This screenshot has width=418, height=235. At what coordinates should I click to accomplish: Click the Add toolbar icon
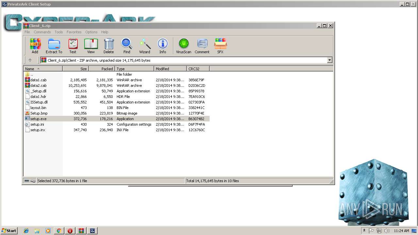coord(35,46)
